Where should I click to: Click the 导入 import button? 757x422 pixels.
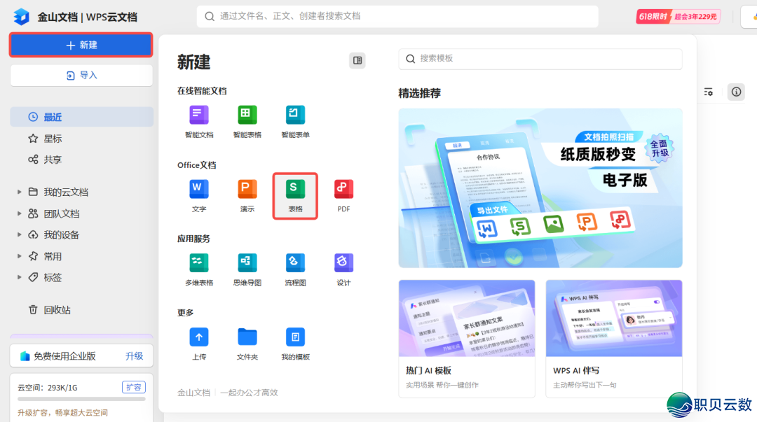[81, 76]
